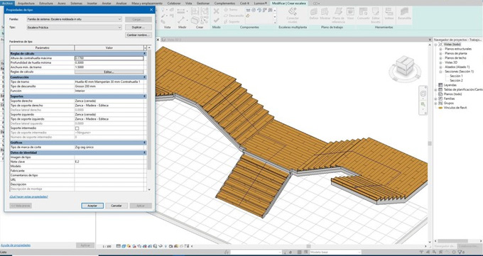
Task: Click the Vínculos de Revit icon
Action: pos(440,108)
